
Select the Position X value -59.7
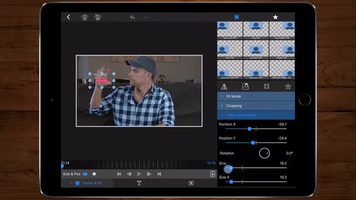tap(282, 124)
